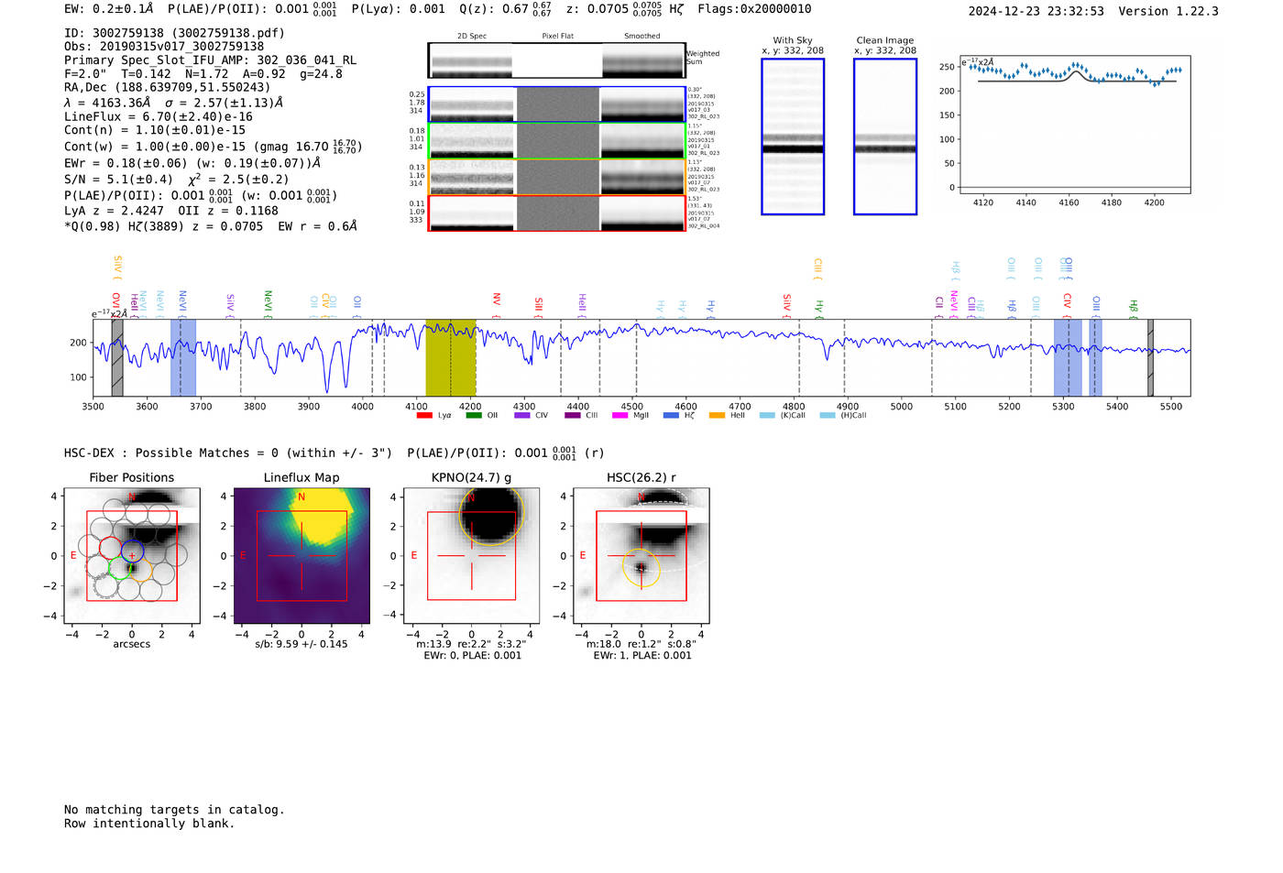Click the HSC-DEX Possible Matches text
Screen dimensions: 1283x873
[x=228, y=453]
